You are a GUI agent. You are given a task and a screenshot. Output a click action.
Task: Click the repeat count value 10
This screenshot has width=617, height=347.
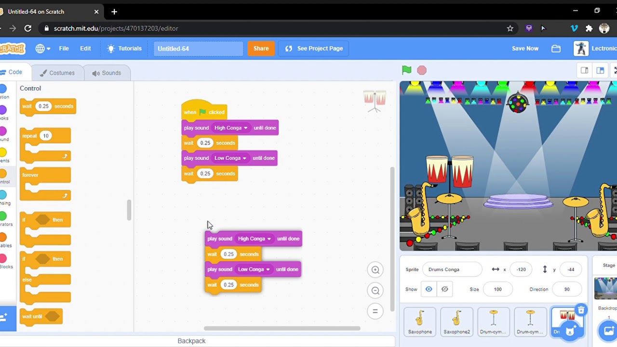[46, 136]
